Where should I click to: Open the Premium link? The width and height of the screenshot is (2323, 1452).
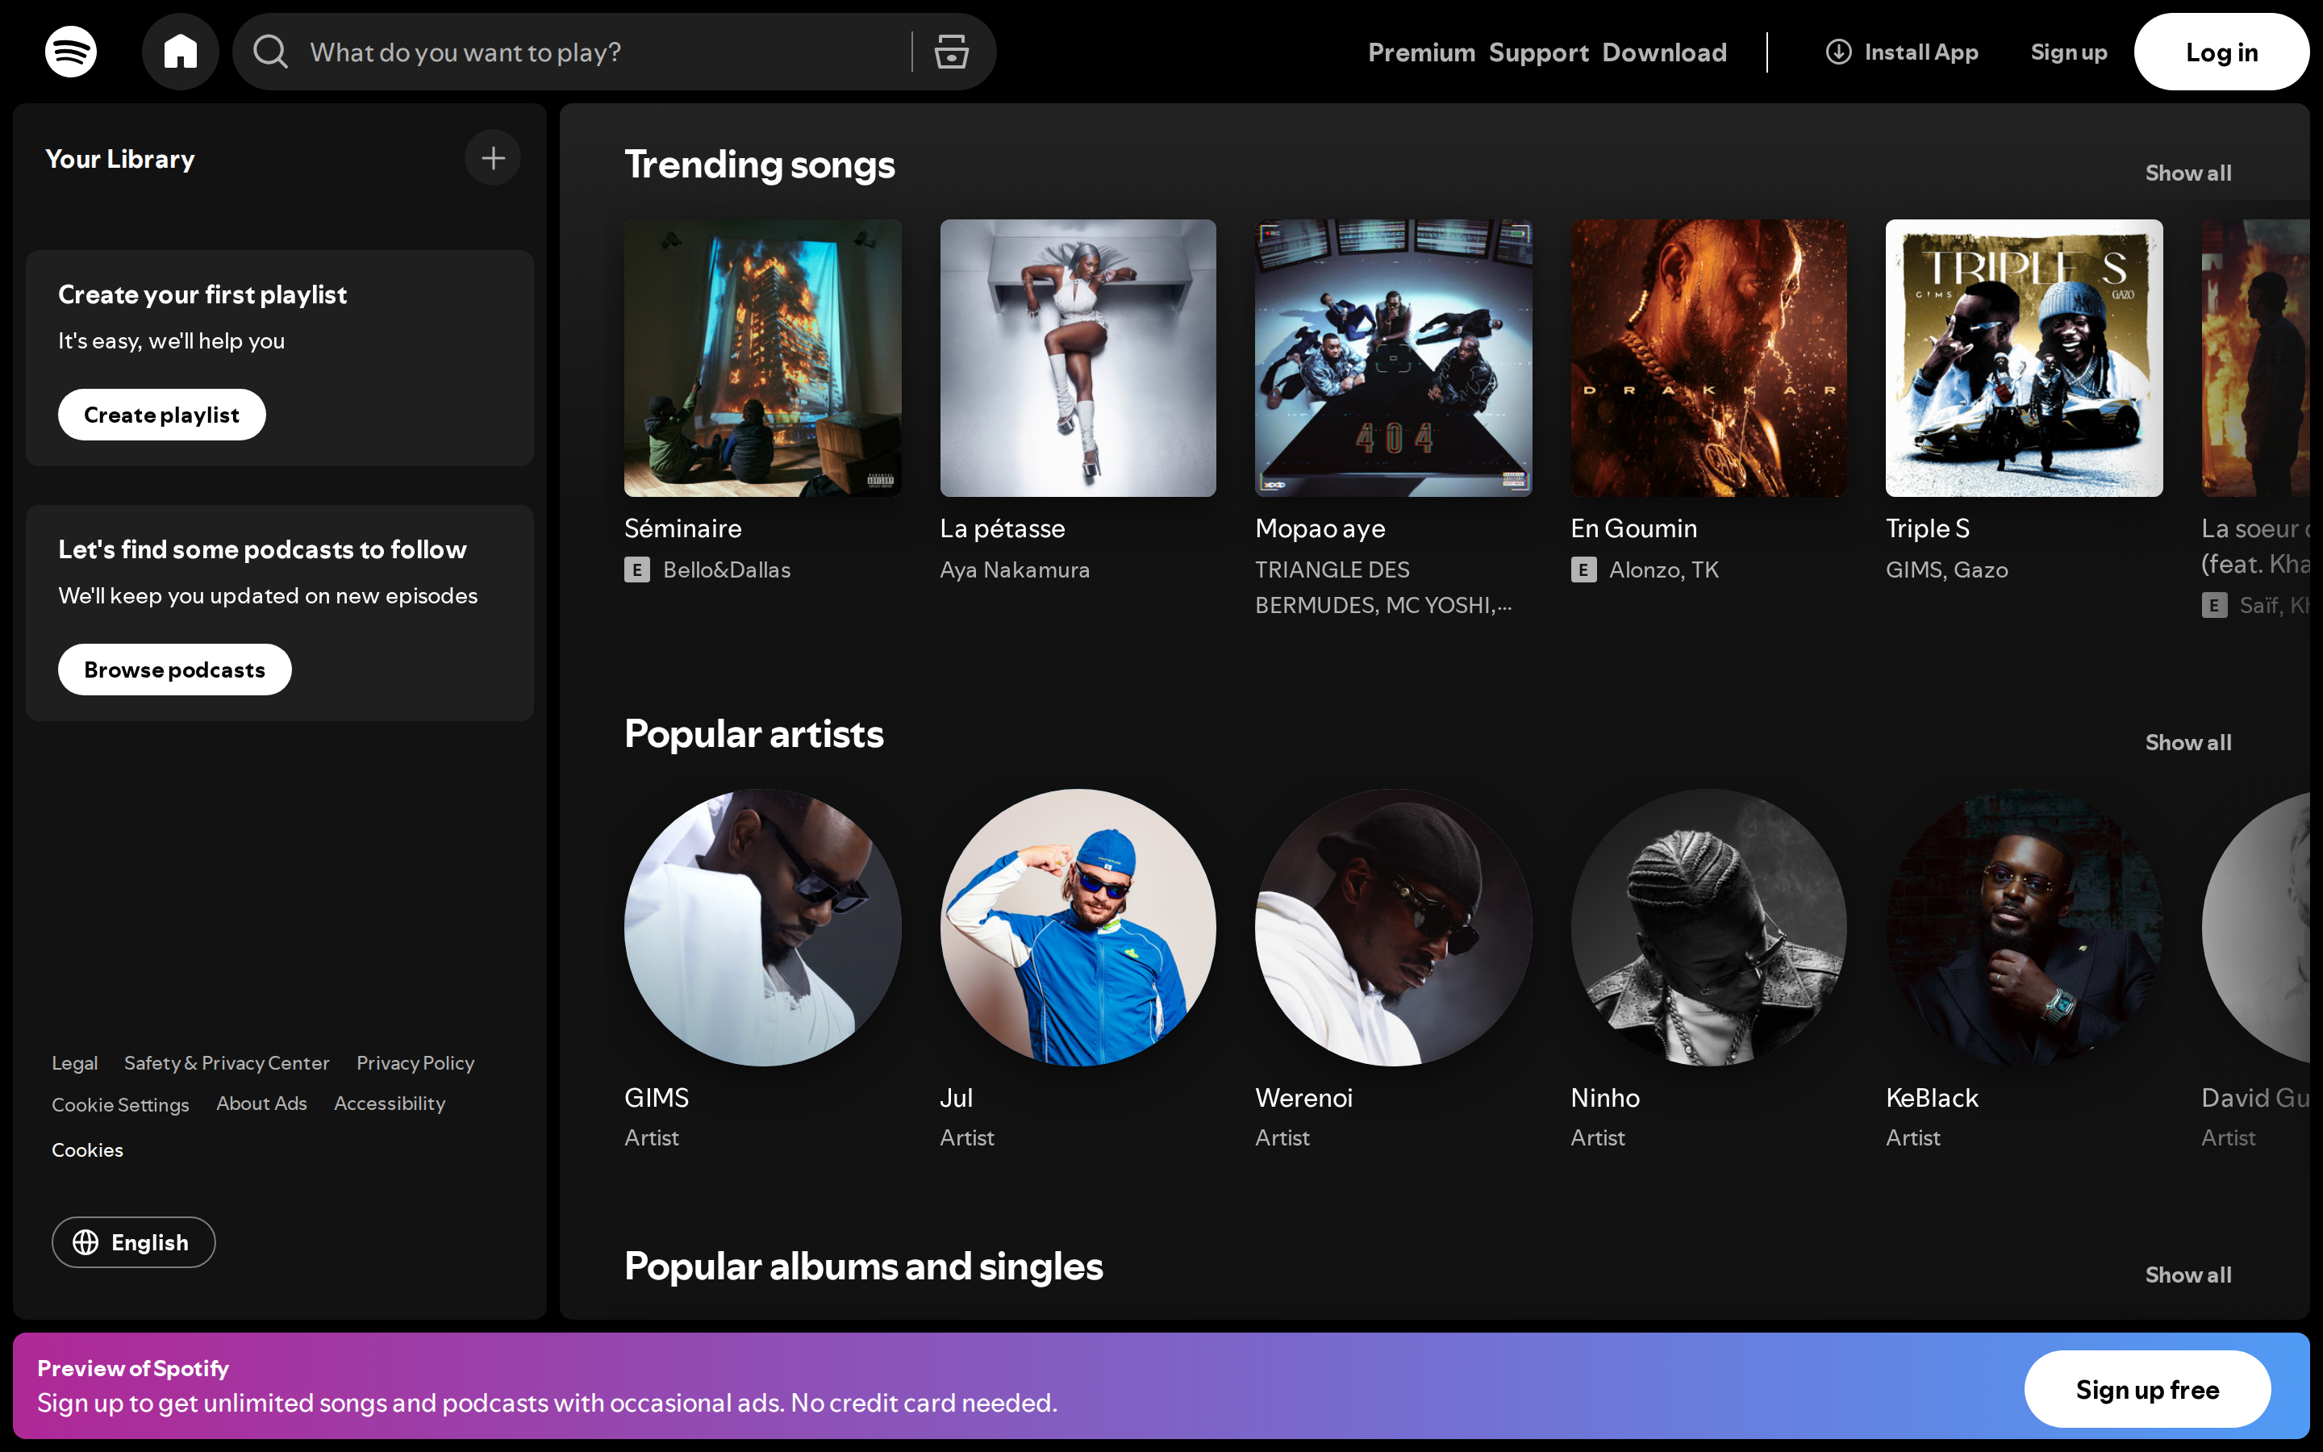click(x=1422, y=52)
